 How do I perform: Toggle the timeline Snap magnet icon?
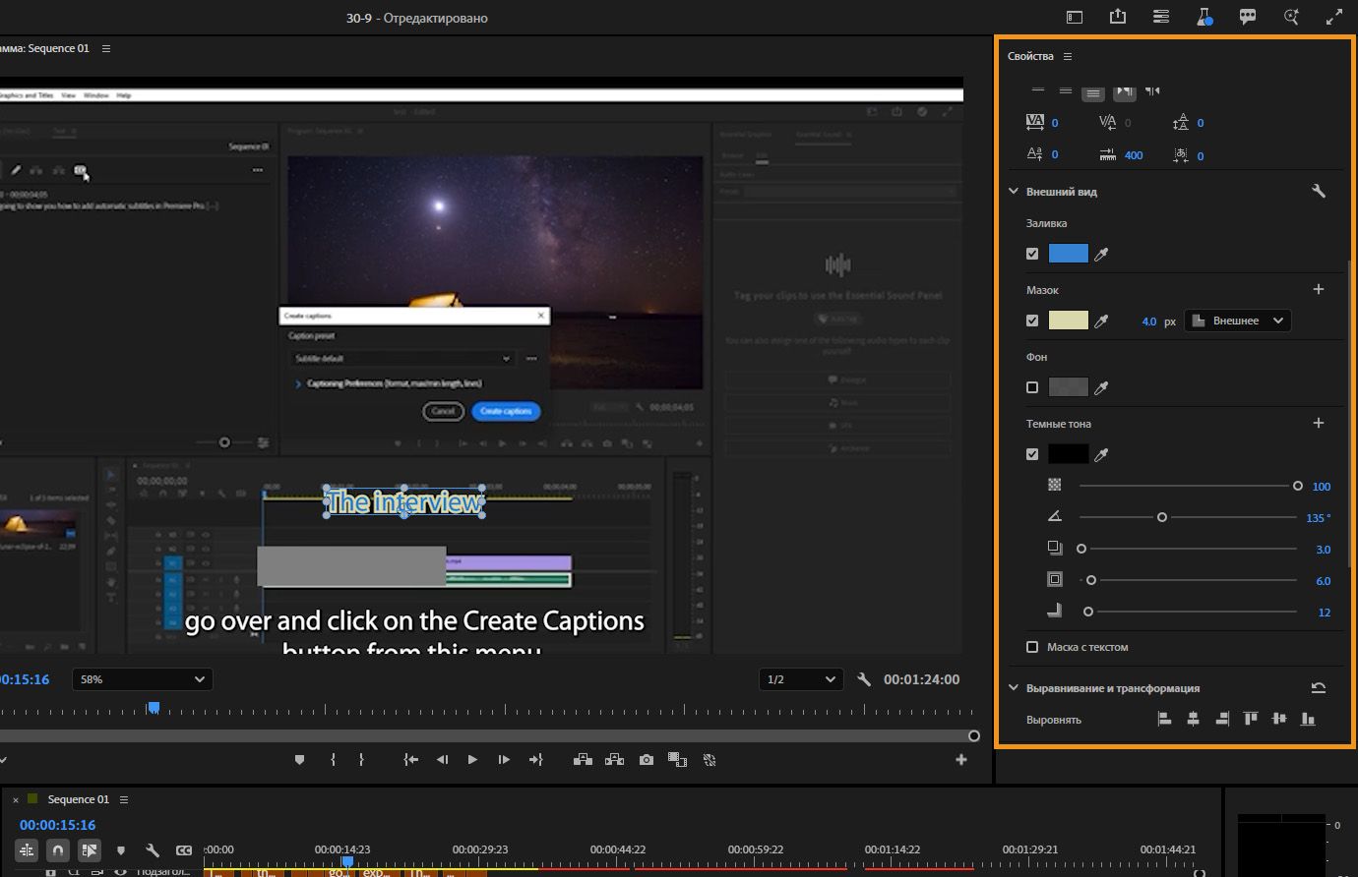pos(58,849)
